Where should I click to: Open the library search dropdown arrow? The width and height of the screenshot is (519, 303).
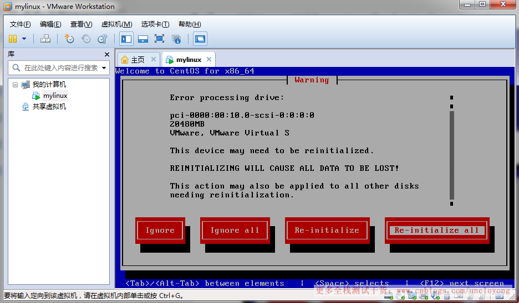[x=104, y=68]
